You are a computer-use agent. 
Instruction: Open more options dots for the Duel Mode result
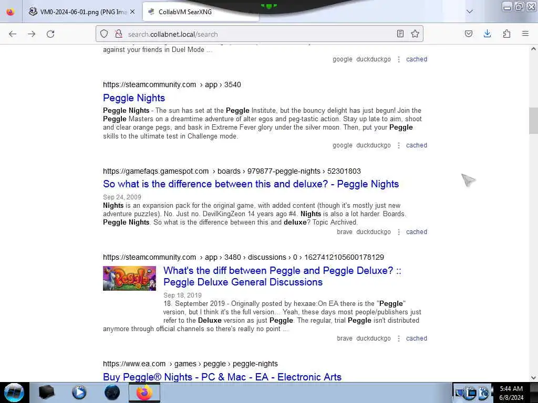click(399, 59)
